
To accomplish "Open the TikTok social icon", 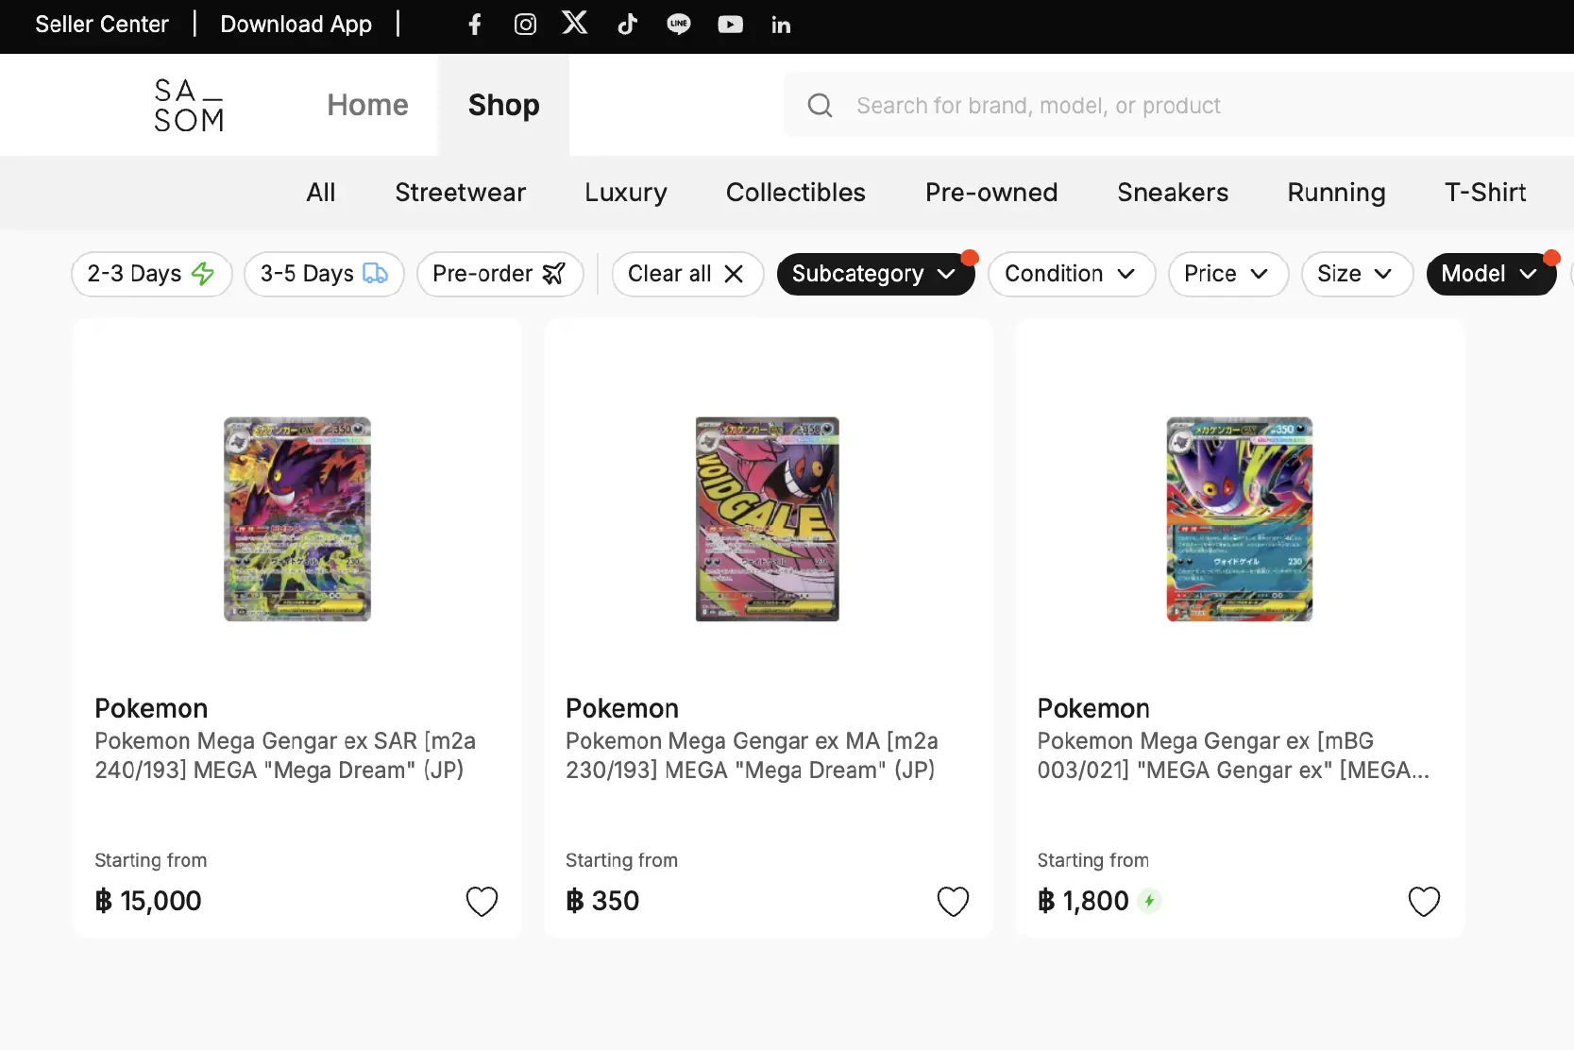I will click(628, 25).
